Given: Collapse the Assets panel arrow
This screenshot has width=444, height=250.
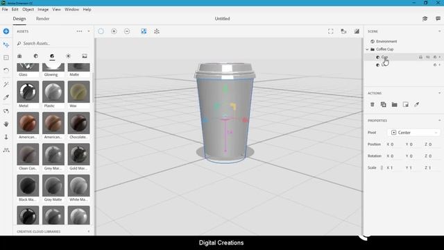Looking at the screenshot, I should tap(89, 31).
